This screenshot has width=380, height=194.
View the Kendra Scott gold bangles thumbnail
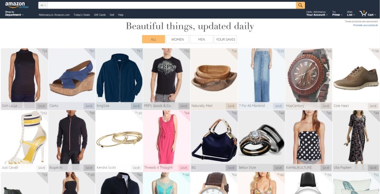pyautogui.click(x=119, y=138)
